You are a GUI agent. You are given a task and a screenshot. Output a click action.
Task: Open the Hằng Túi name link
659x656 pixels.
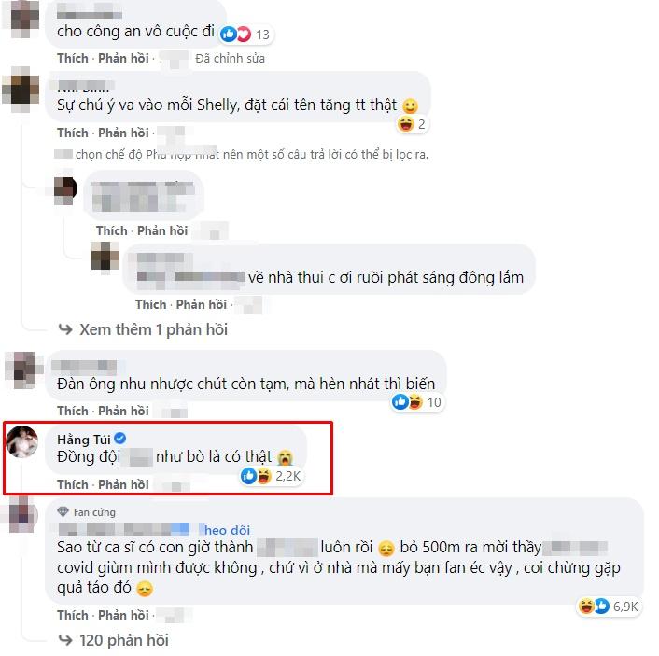coord(84,440)
